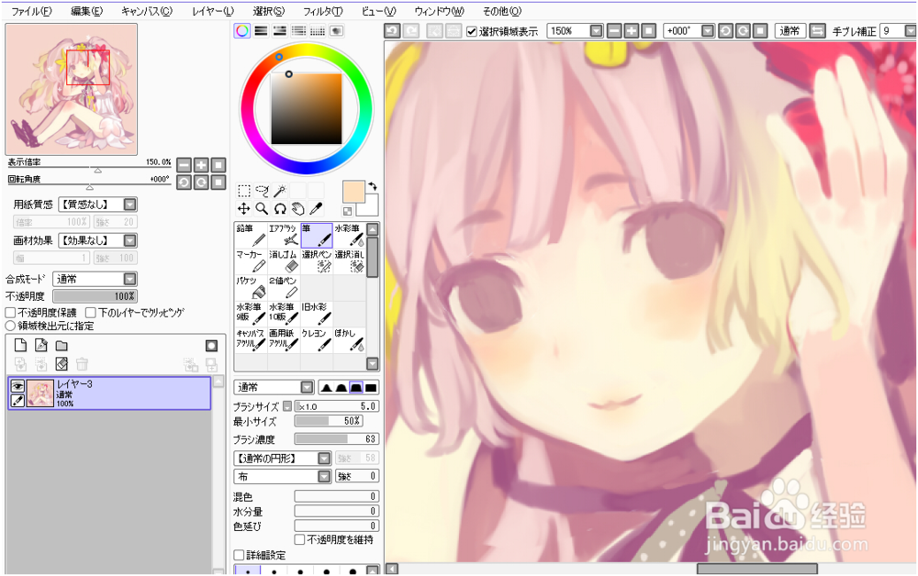Click zoom-out minus button in top toolbar
The height and width of the screenshot is (576, 918).
click(x=614, y=31)
